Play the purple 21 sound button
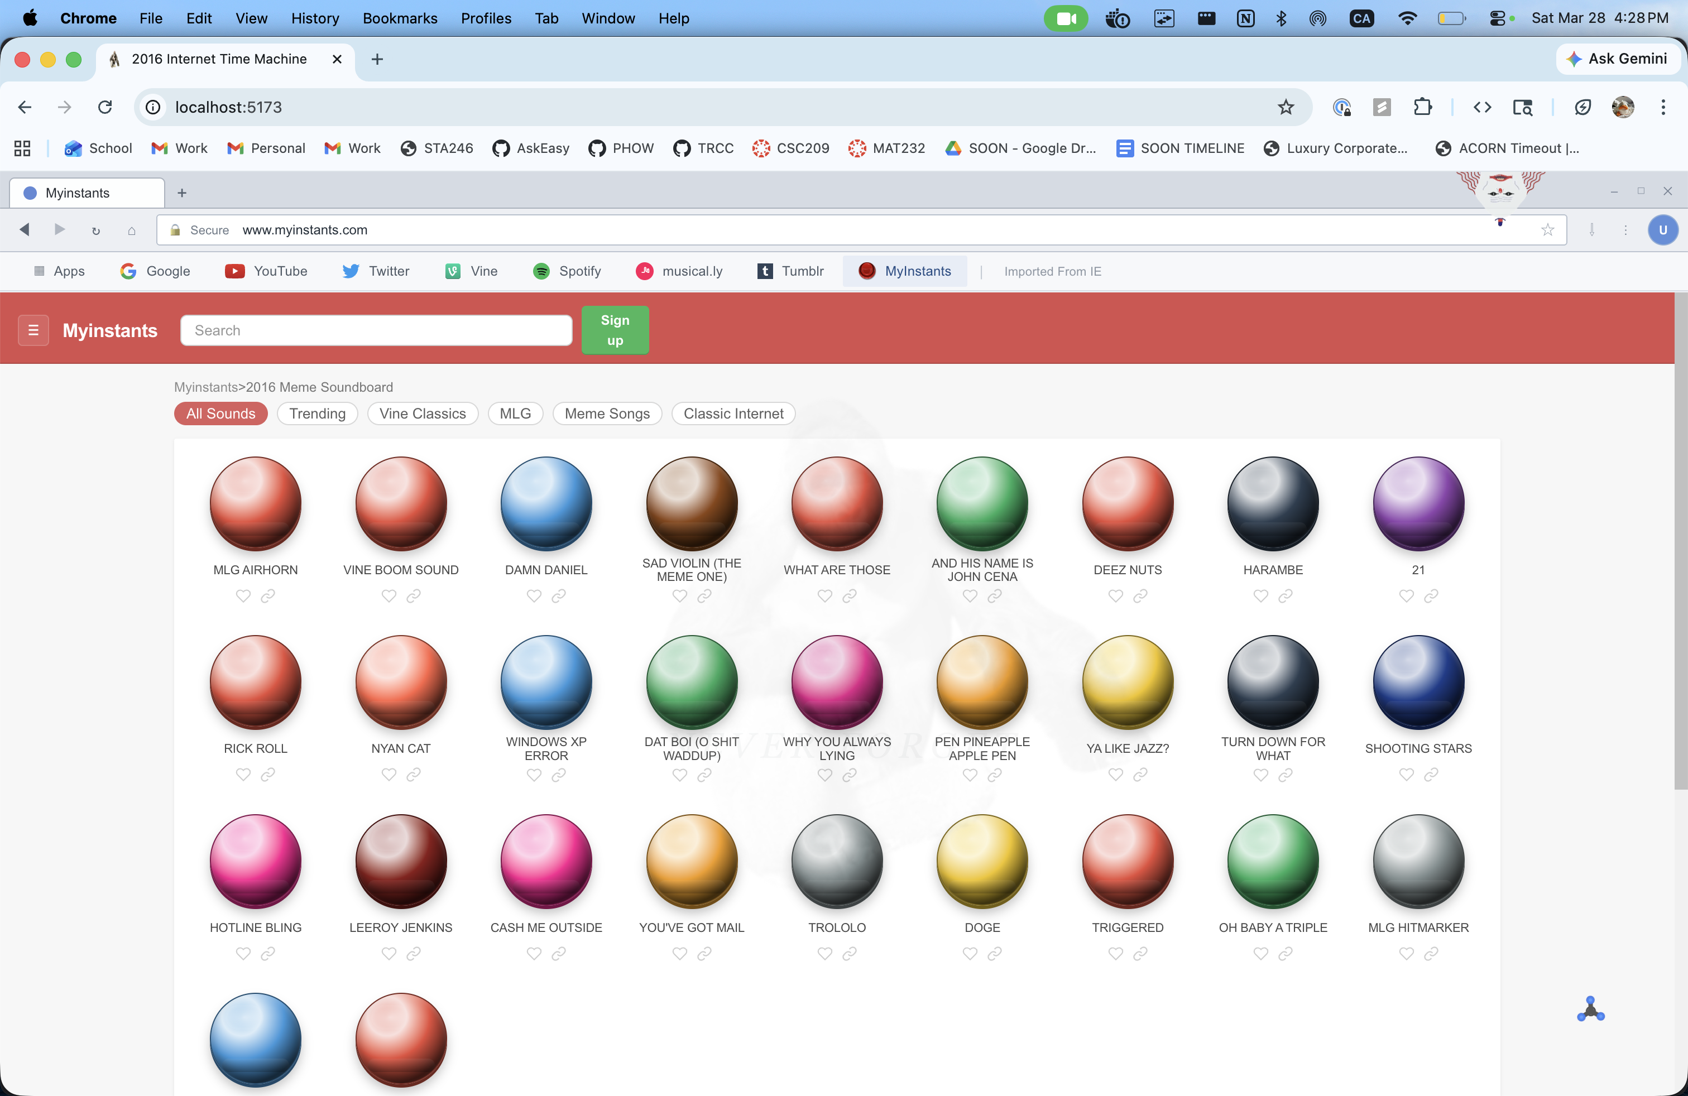Image resolution: width=1688 pixels, height=1096 pixels. pyautogui.click(x=1418, y=503)
